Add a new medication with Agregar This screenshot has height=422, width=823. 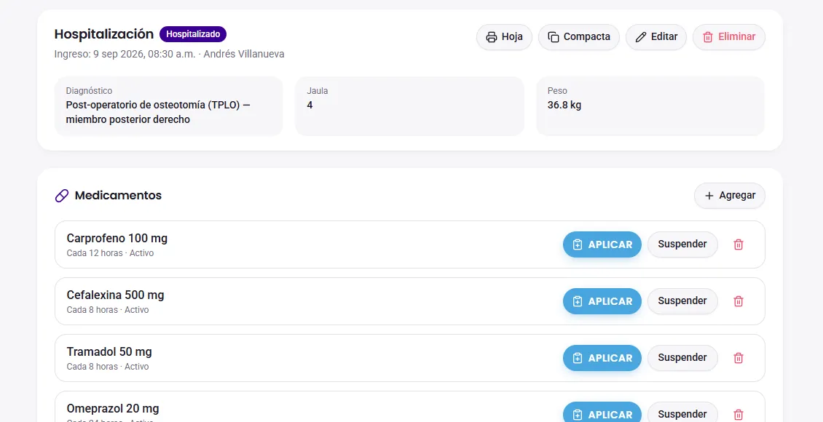[x=730, y=196]
